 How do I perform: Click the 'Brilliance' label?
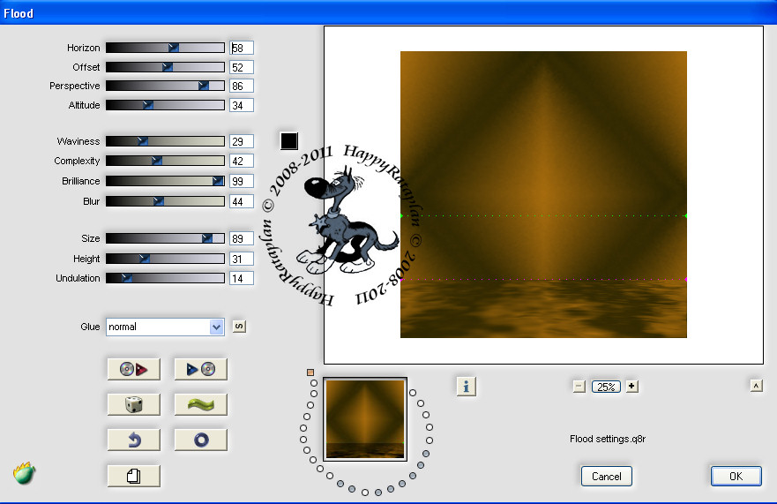pyautogui.click(x=81, y=181)
